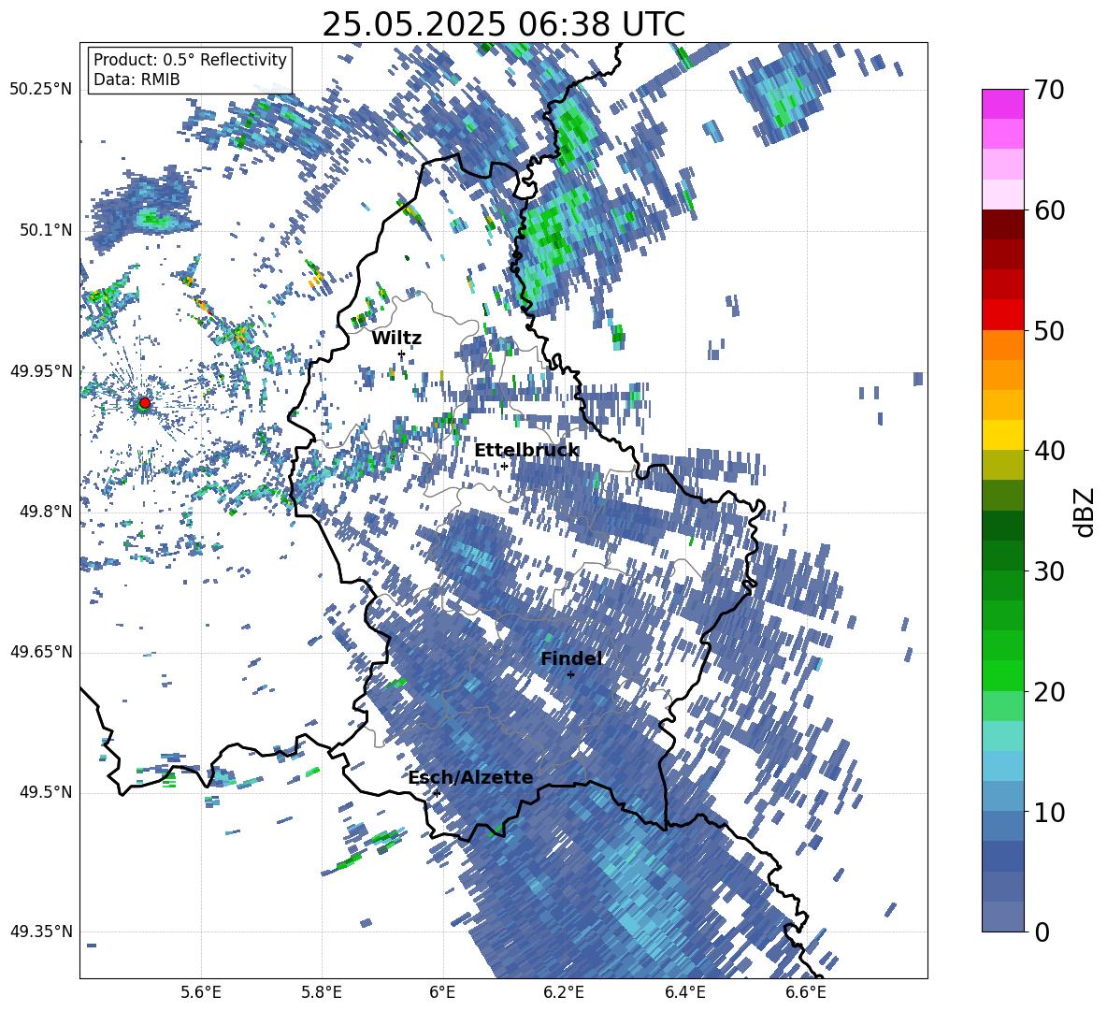The image size is (1107, 1011).
Task: Click the colorbar 10 tick label
Action: click(1049, 812)
